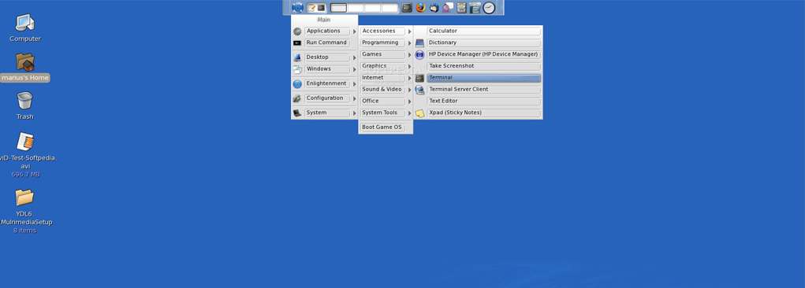Click the black icon beside Run Command
Screen dimensions: 805x288
point(297,43)
